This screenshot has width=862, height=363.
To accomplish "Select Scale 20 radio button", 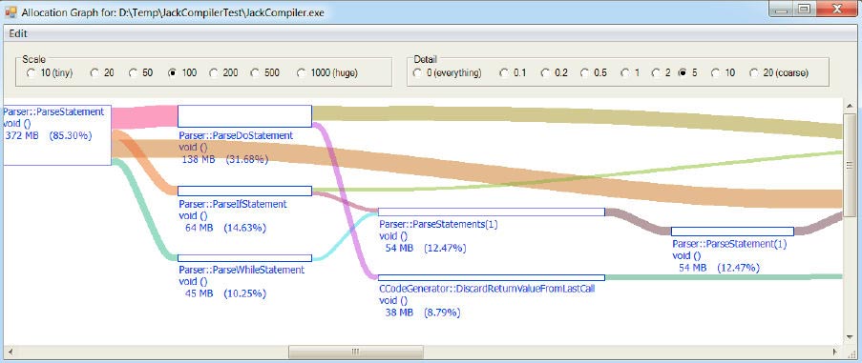I will click(x=95, y=73).
